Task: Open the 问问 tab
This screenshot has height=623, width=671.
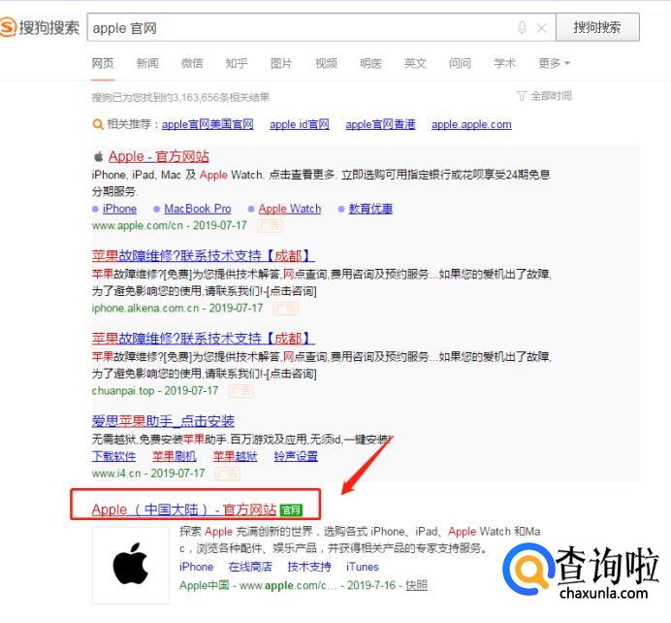Action: pos(460,63)
